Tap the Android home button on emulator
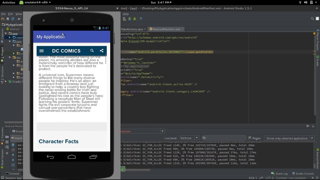The image size is (320, 180). 72,157
